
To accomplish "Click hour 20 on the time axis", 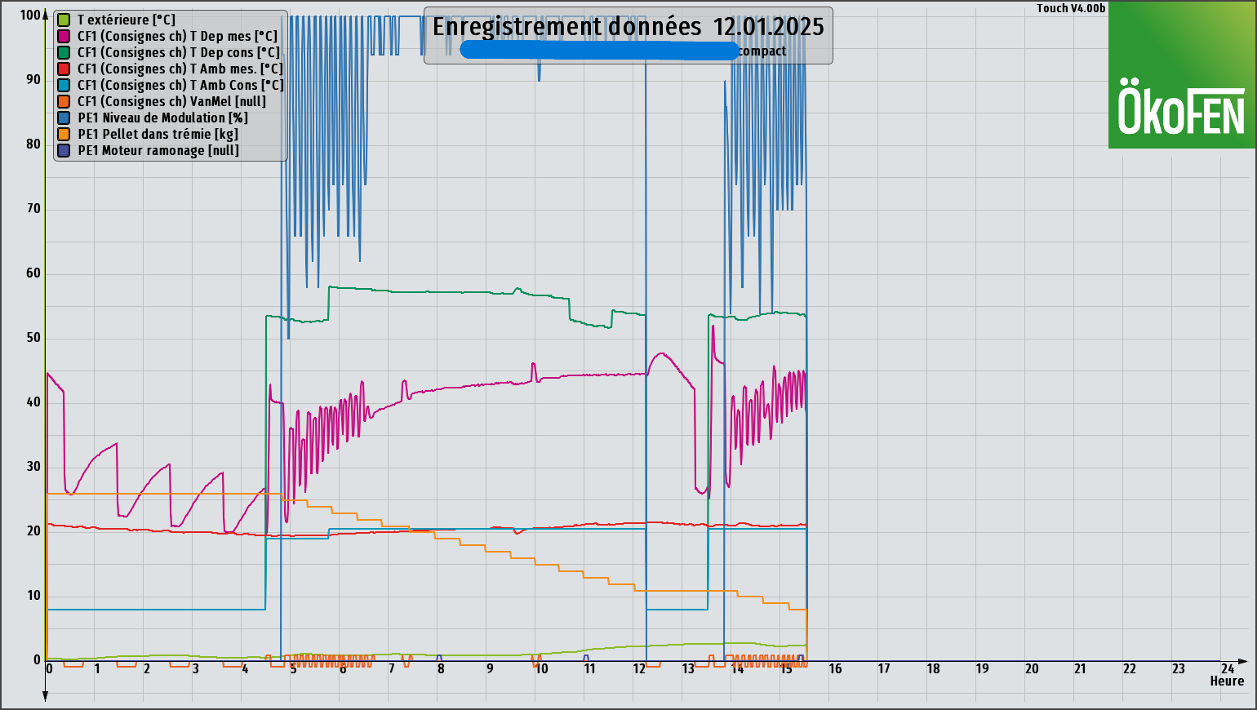I will (1032, 669).
